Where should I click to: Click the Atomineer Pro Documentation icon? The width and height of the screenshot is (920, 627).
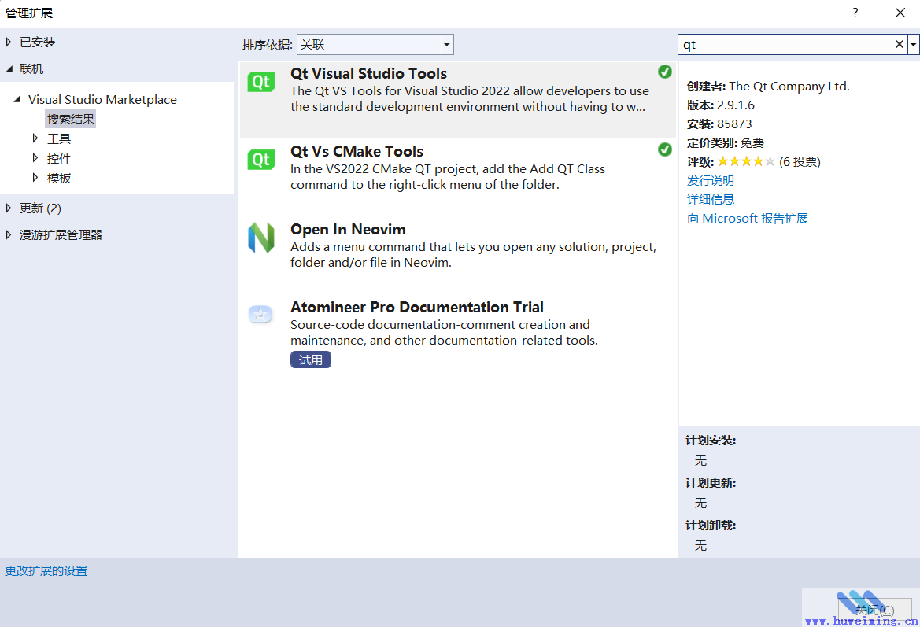(260, 314)
